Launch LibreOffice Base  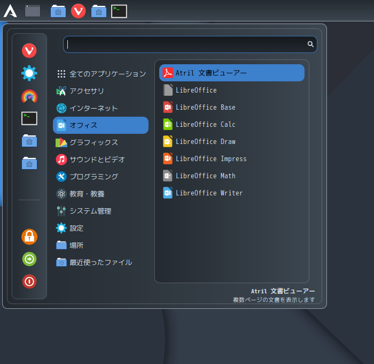[x=232, y=107]
